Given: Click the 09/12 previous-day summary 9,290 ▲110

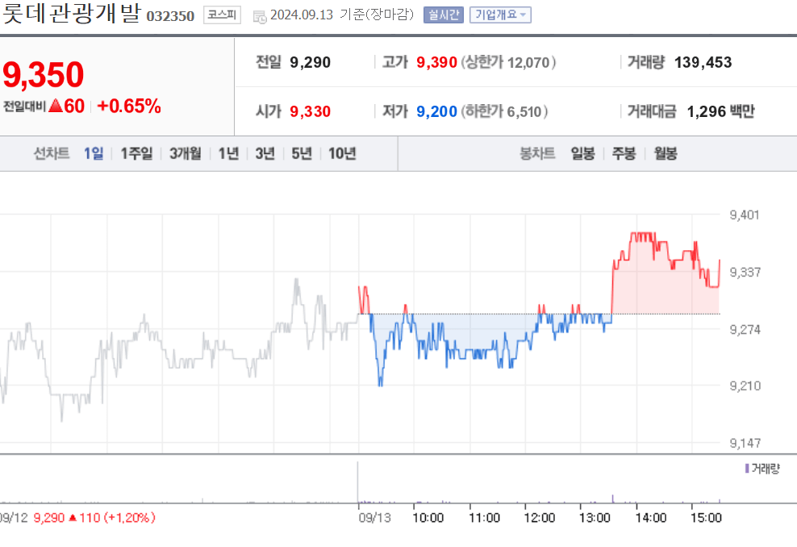Looking at the screenshot, I should [77, 518].
